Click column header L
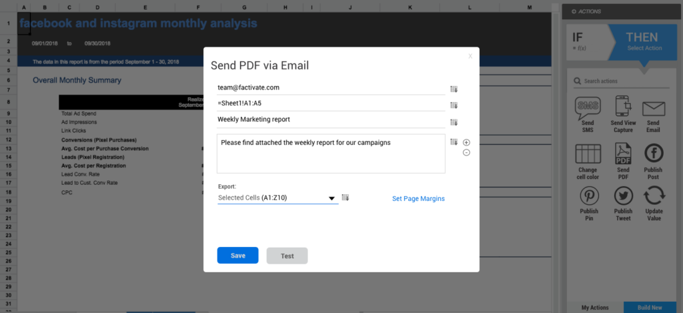 (x=470, y=7)
